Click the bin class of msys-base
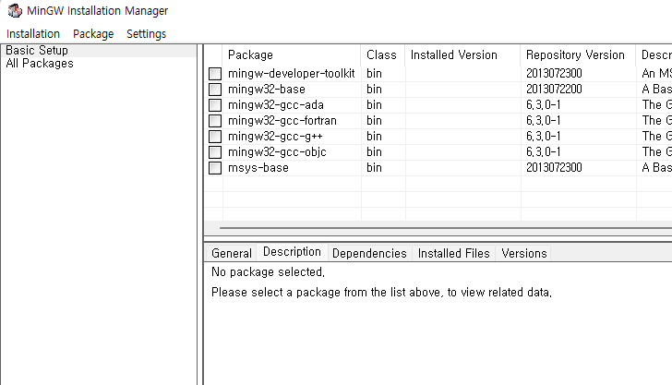The image size is (672, 385). (x=374, y=168)
